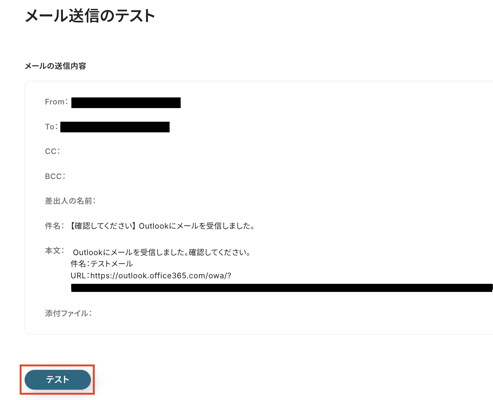The image size is (493, 400).
Task: Click the メールの送信内容 section label
Action: coord(56,66)
